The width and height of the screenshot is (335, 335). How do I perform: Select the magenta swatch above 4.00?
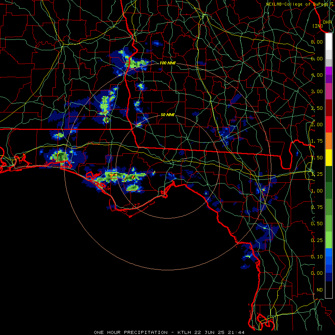coord(329,71)
